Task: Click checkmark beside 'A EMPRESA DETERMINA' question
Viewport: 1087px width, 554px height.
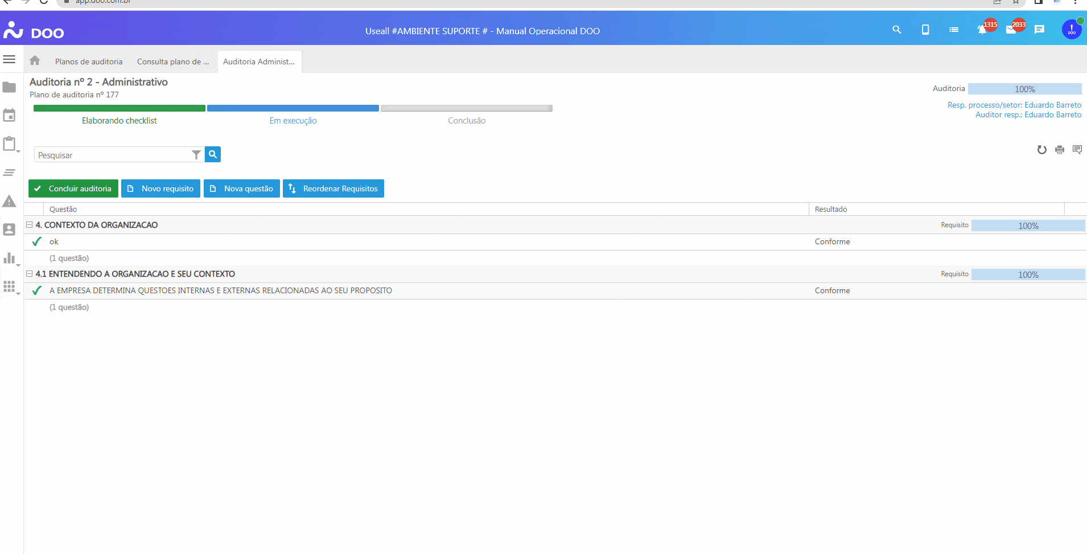Action: tap(37, 290)
